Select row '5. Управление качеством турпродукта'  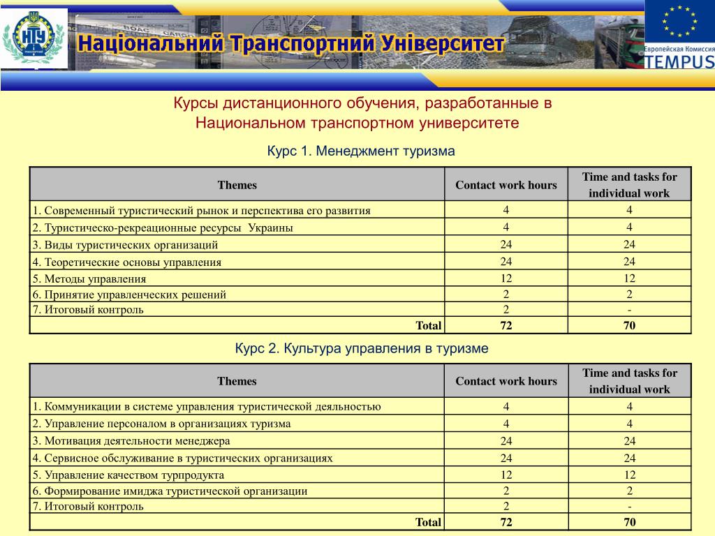click(360, 475)
